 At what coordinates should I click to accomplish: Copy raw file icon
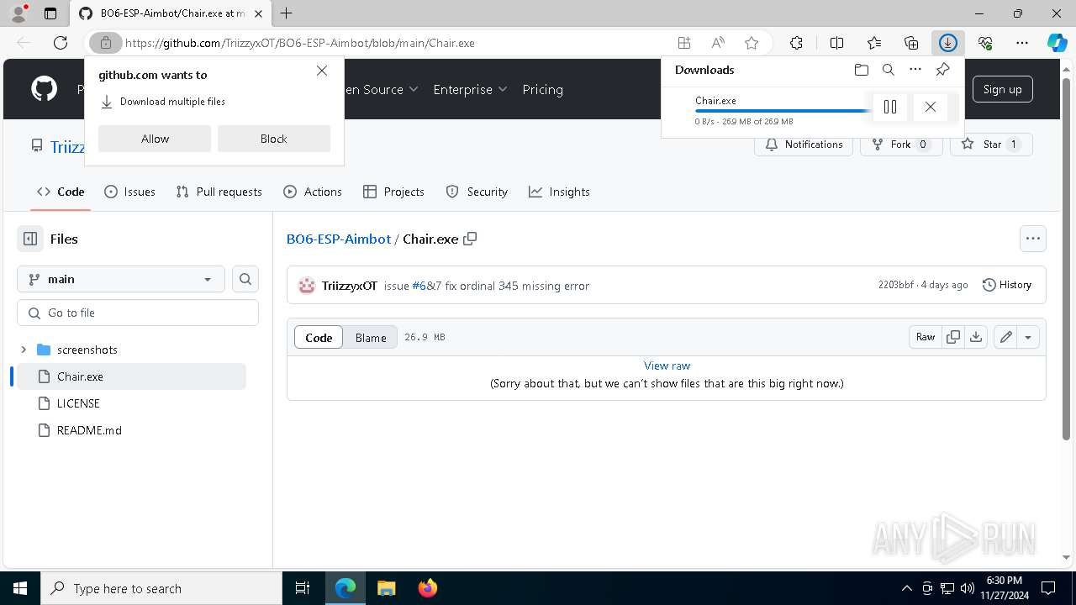[953, 337]
